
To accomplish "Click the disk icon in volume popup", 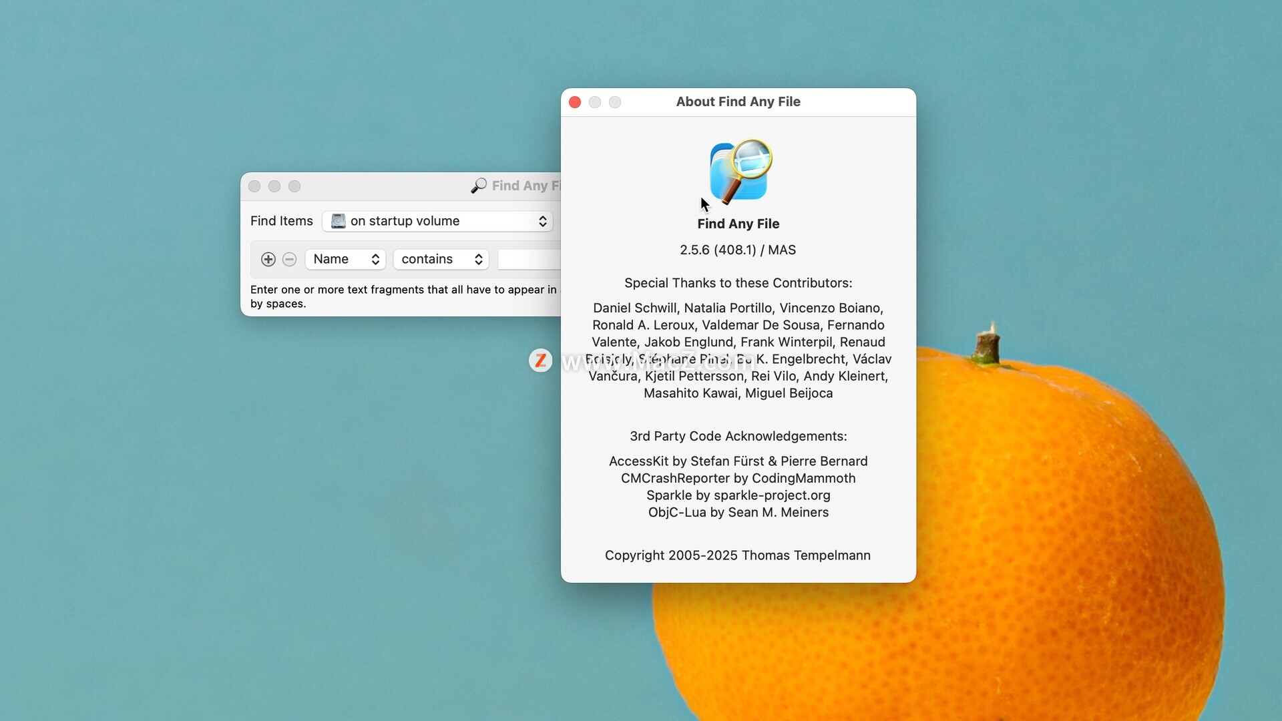I will click(339, 221).
